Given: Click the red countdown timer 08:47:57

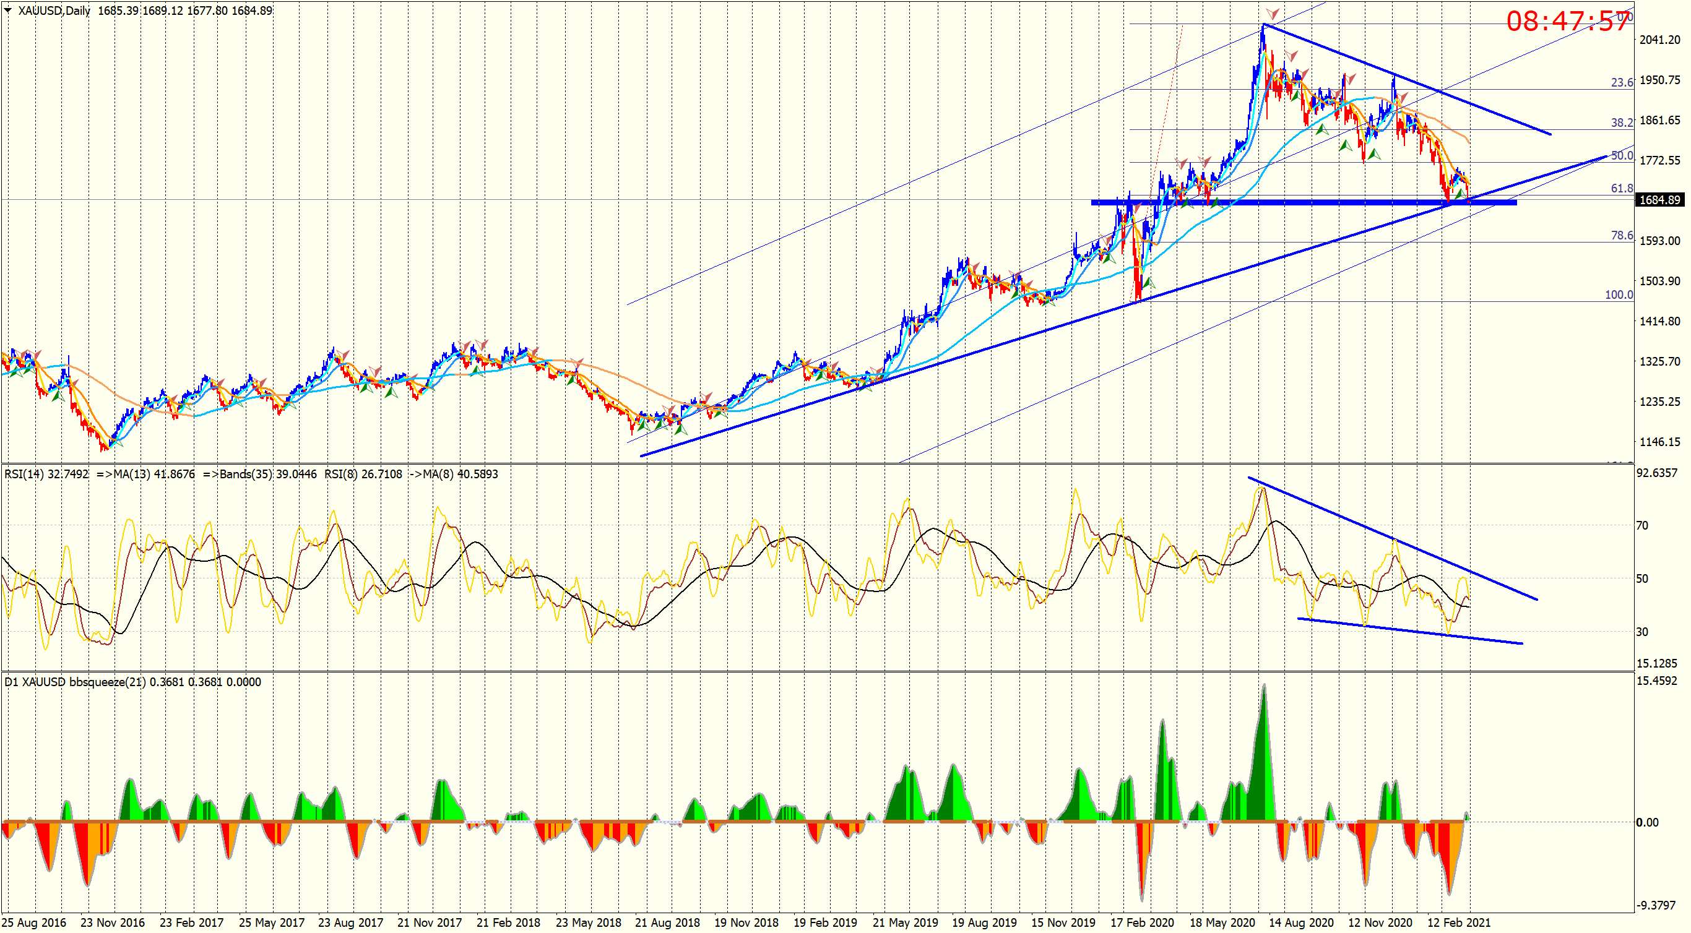Looking at the screenshot, I should (x=1568, y=22).
